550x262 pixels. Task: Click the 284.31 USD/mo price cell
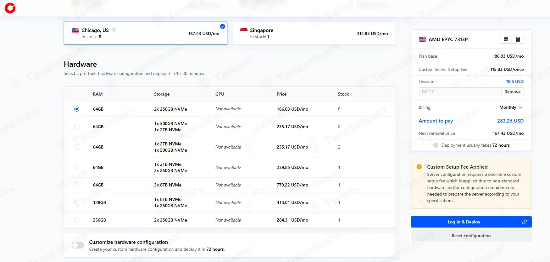coord(292,220)
